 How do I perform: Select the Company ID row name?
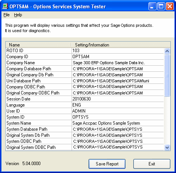pos(17,57)
